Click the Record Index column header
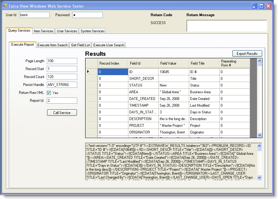 tap(113, 63)
